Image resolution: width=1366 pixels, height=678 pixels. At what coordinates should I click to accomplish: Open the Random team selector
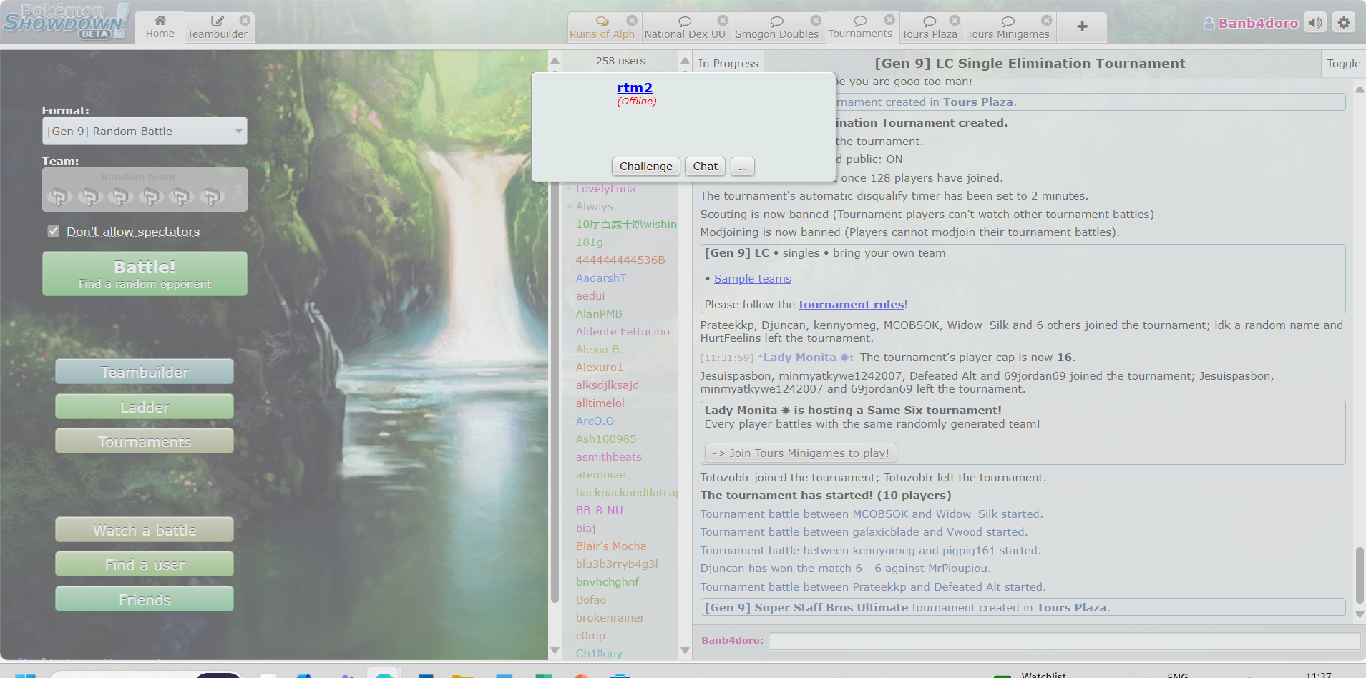tap(145, 190)
